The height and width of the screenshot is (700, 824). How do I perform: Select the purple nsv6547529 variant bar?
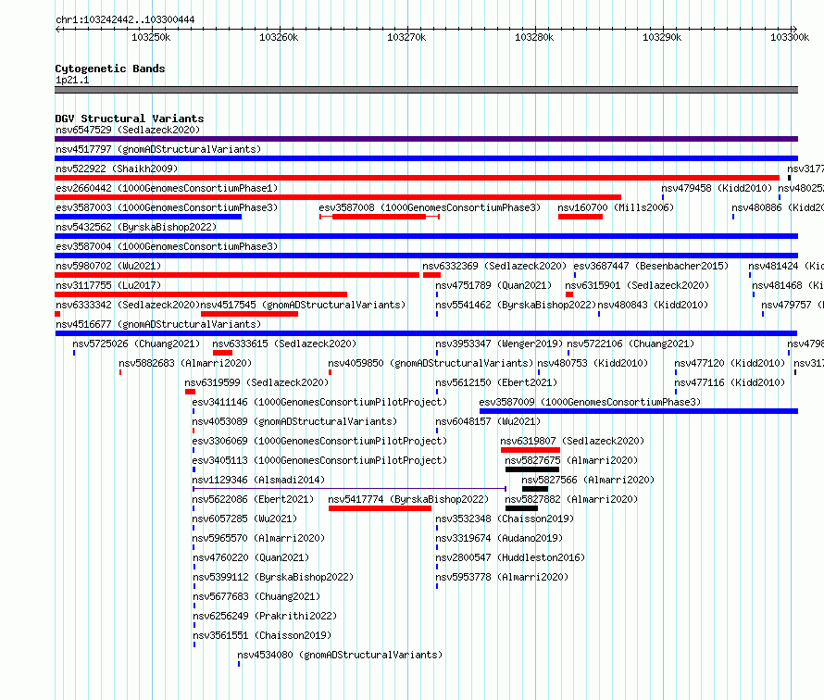click(x=426, y=139)
